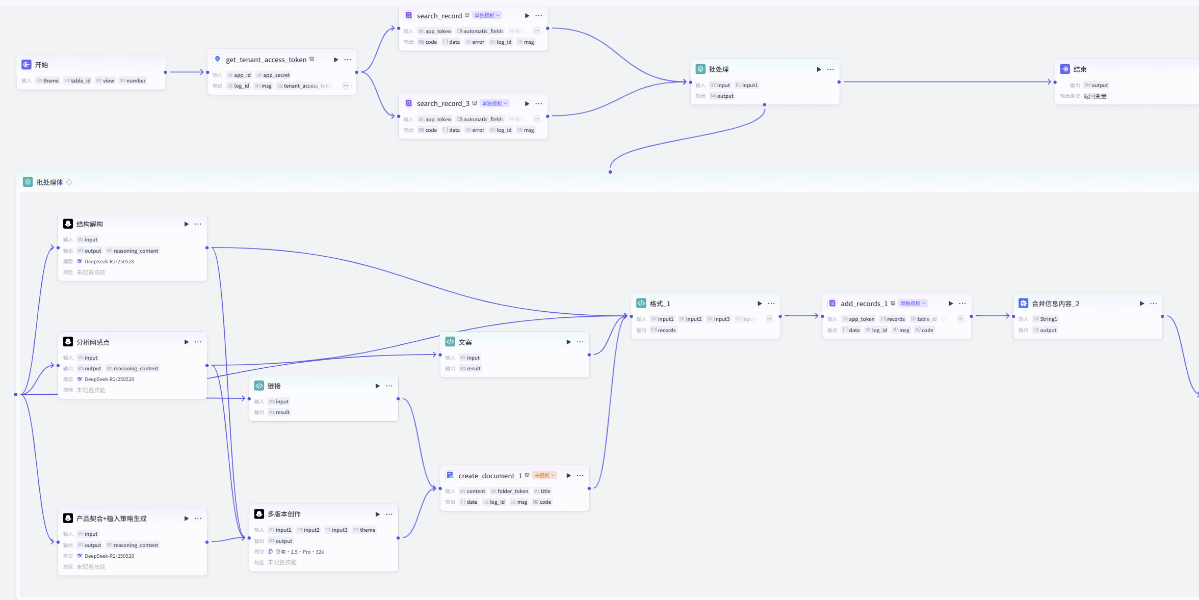Open the 单独授权 dropdown on add_records_1
Screen dimensions: 1199x600
click(x=913, y=303)
